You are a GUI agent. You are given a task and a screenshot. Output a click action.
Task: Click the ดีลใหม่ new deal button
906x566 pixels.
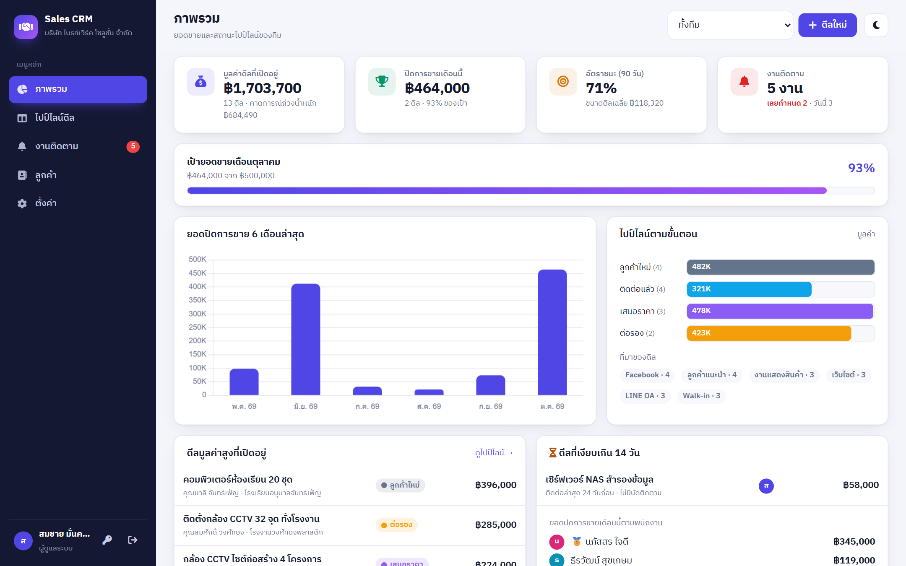pos(827,25)
